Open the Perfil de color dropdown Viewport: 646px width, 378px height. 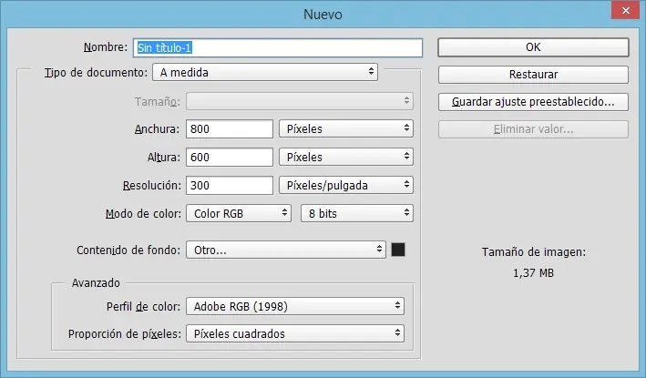pyautogui.click(x=295, y=306)
